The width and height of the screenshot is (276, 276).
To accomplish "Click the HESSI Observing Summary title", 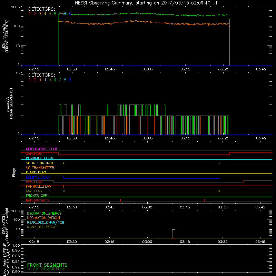I will point(146,3).
